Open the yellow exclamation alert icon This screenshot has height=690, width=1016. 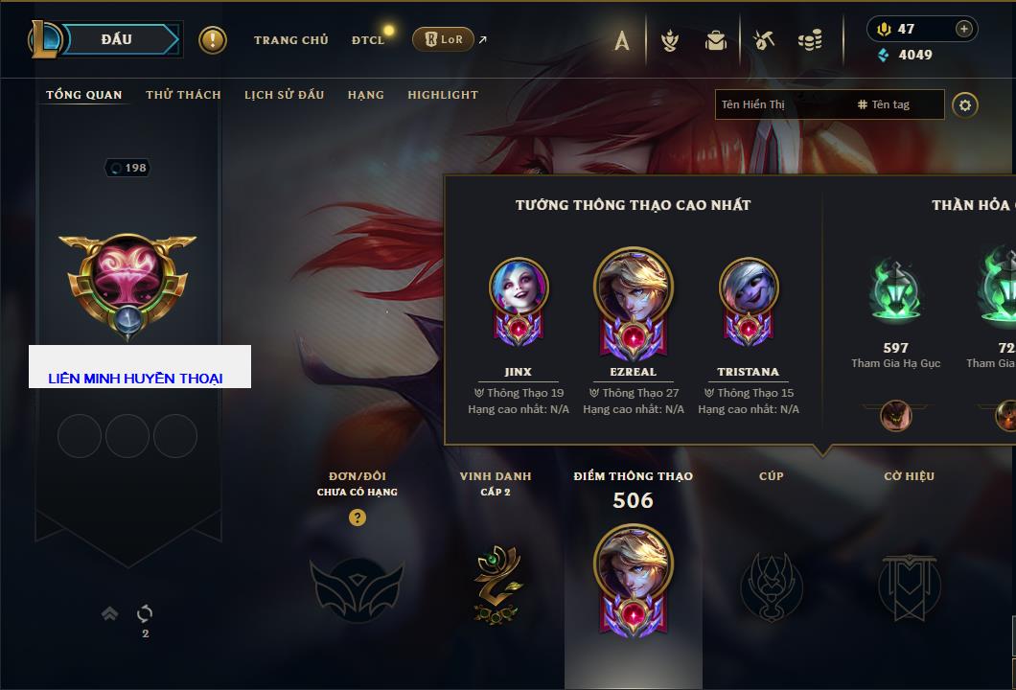click(x=213, y=40)
